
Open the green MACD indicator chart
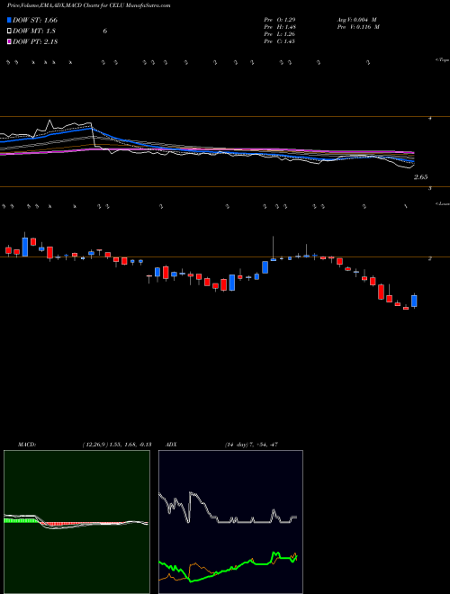[x=76, y=522]
